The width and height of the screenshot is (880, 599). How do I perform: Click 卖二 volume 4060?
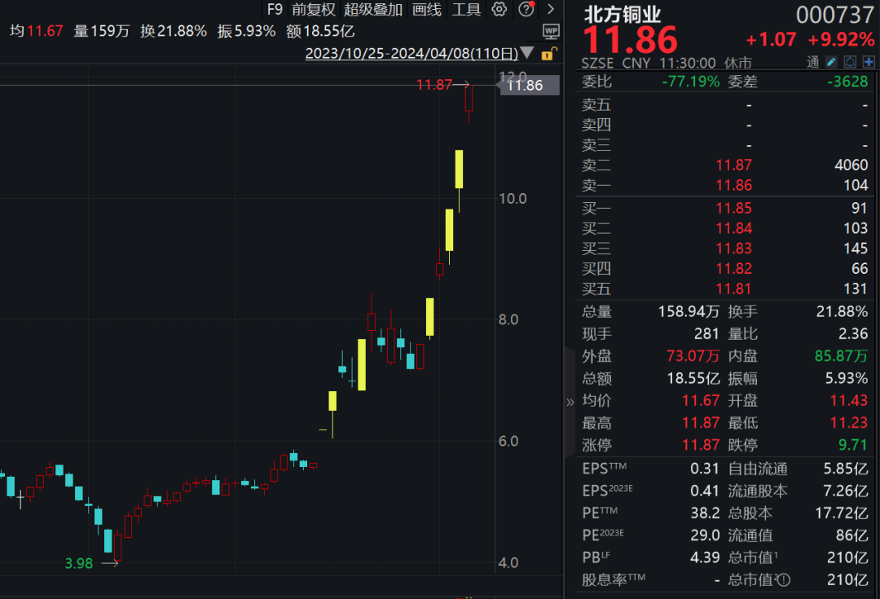tap(851, 165)
